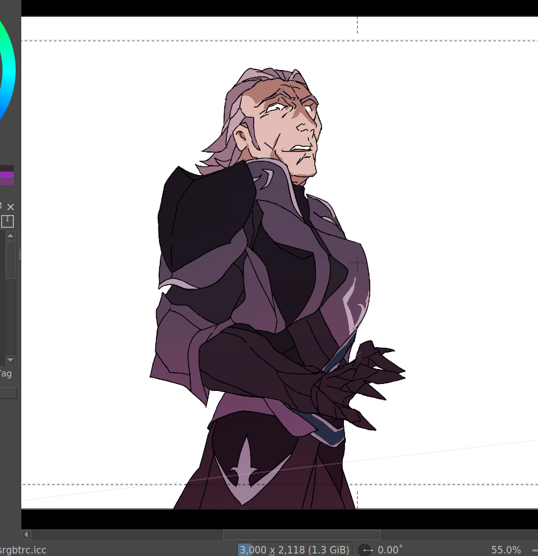
Task: Click the zoom slider at the status bar edge
Action: point(534,550)
